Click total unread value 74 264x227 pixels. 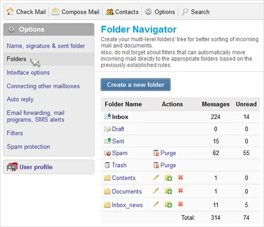click(x=246, y=218)
